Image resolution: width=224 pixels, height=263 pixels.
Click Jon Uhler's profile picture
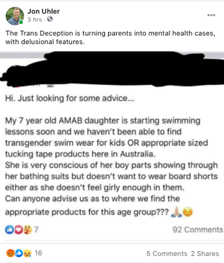click(x=15, y=16)
